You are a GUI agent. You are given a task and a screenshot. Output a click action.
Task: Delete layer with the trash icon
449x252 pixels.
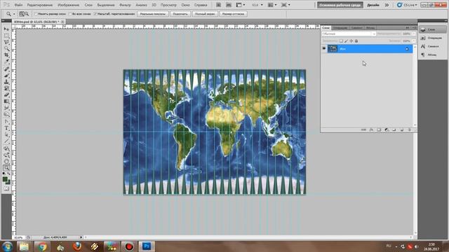click(x=410, y=129)
